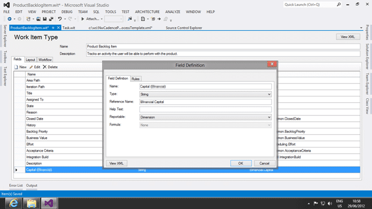Show hidden tray icons arrow

(x=309, y=204)
